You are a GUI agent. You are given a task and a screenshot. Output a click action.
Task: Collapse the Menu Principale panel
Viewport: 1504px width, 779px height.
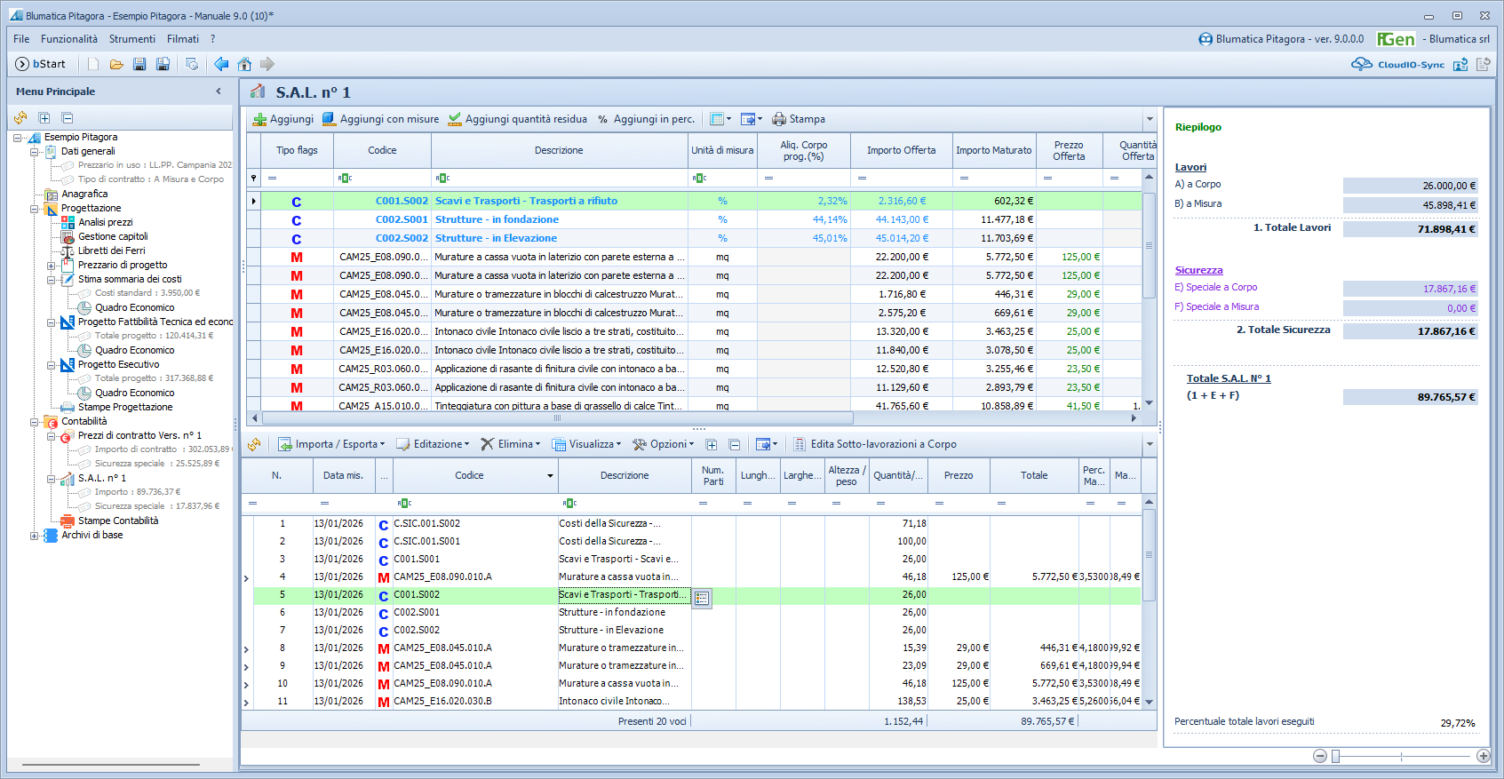pos(219,91)
